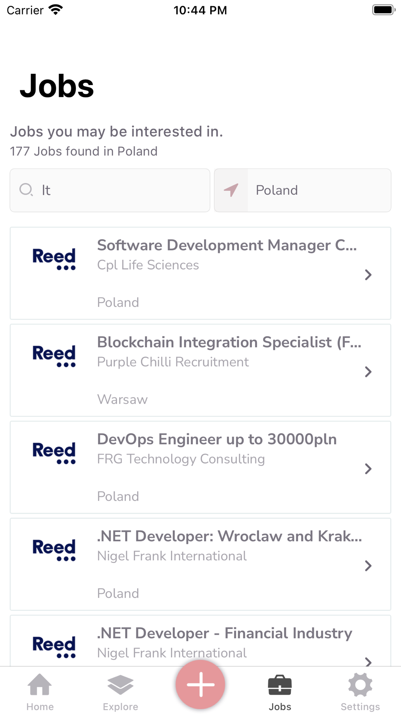Edit the Poland location field
The height and width of the screenshot is (714, 401).
[303, 190]
